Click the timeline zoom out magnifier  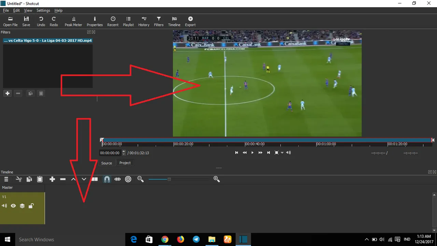click(140, 179)
